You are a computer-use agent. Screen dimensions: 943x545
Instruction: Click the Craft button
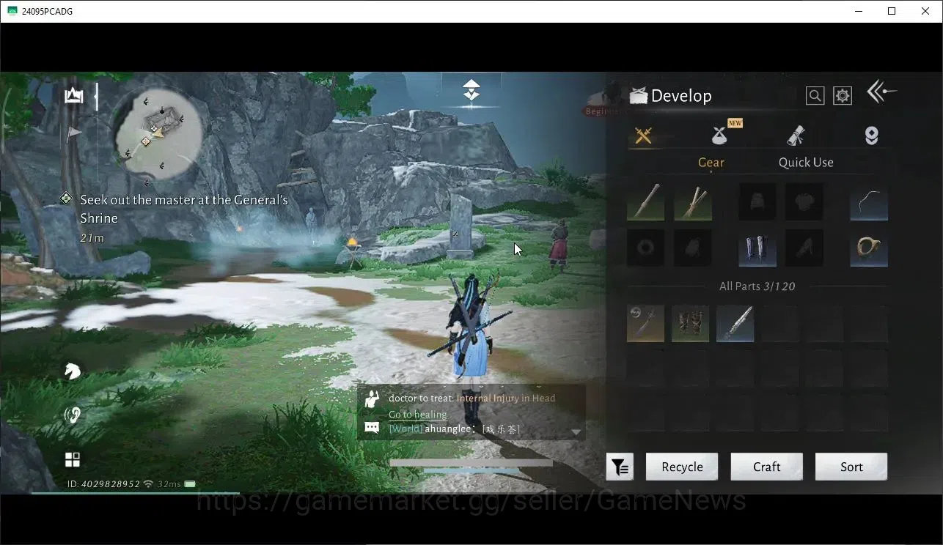(x=766, y=467)
